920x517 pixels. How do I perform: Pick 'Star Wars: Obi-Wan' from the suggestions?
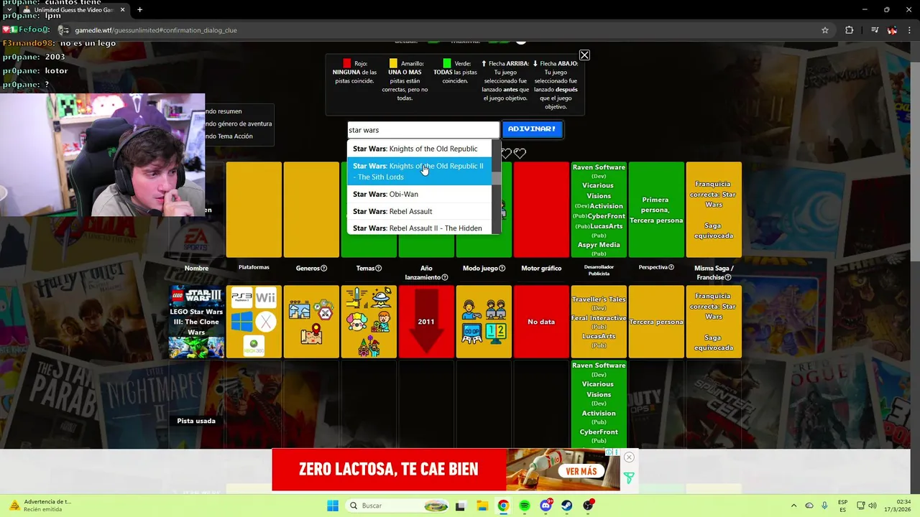coord(419,194)
